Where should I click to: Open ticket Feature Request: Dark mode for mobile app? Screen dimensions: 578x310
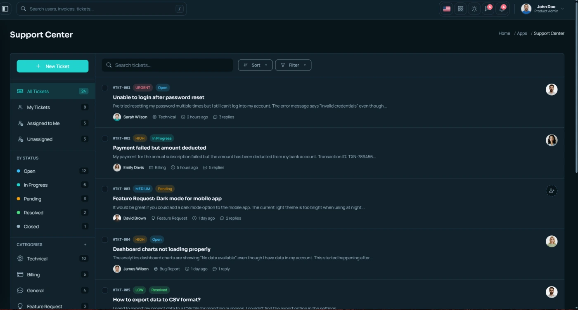167,198
